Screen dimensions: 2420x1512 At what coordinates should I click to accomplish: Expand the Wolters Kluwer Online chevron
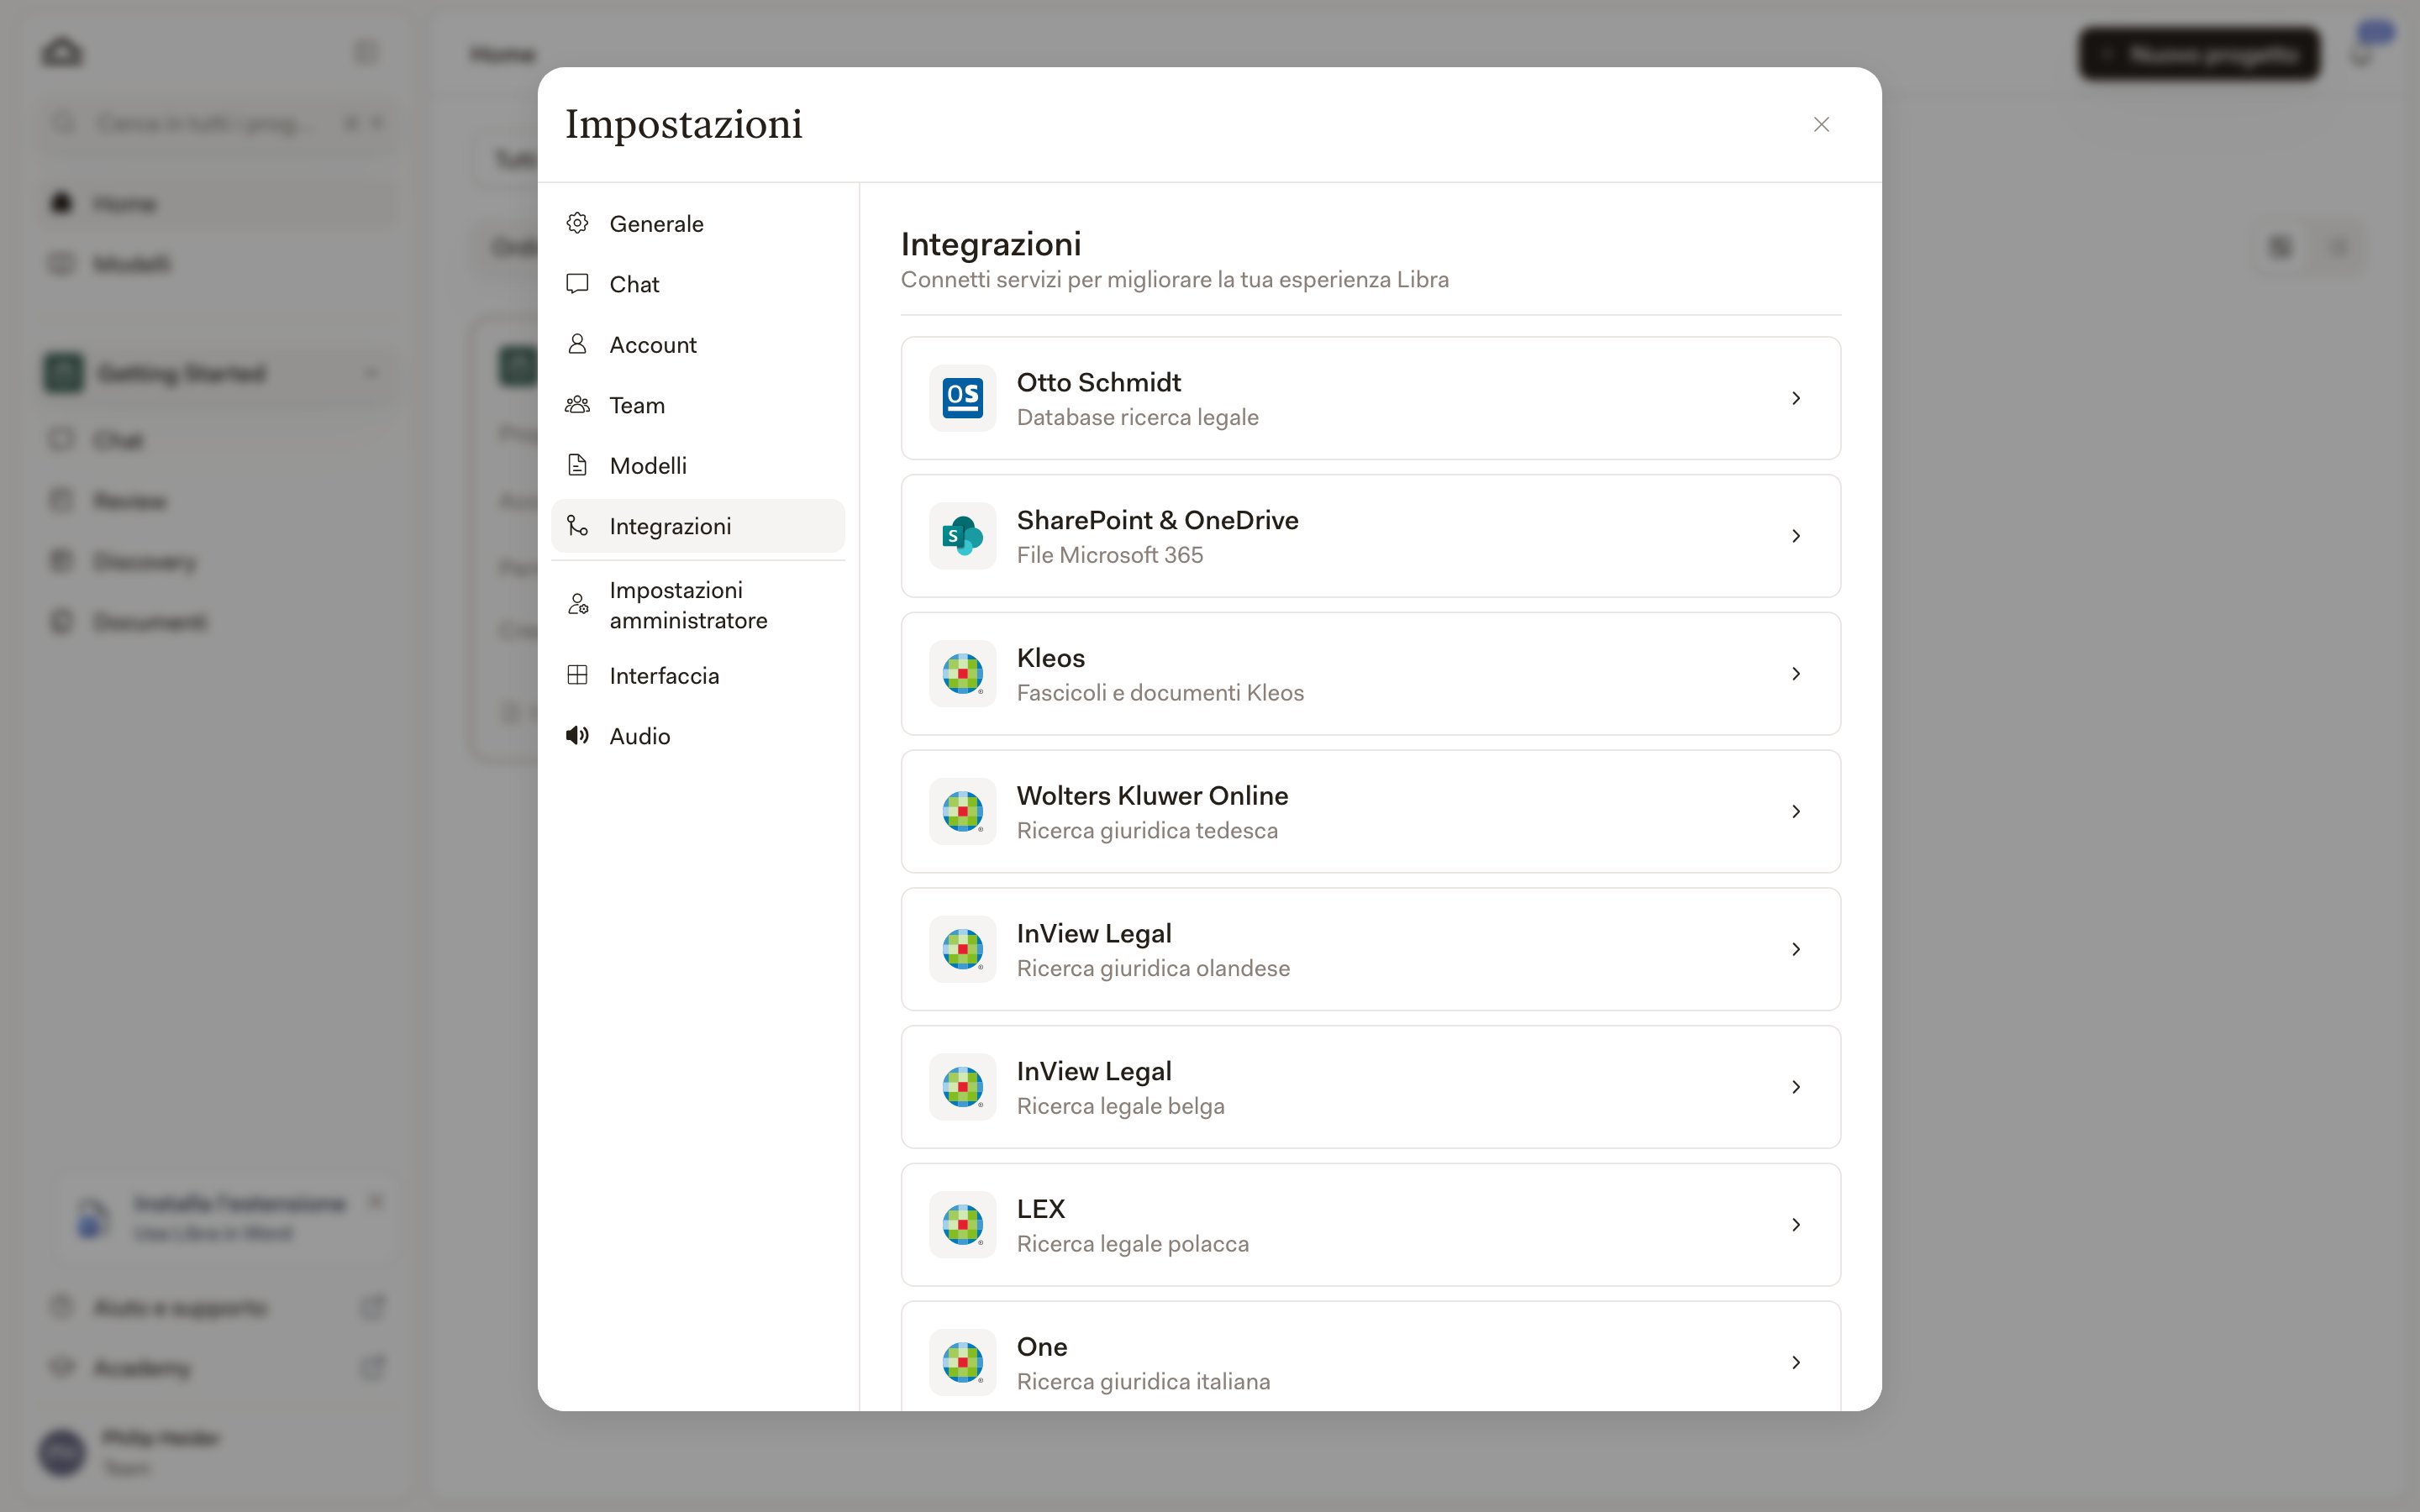tap(1796, 812)
